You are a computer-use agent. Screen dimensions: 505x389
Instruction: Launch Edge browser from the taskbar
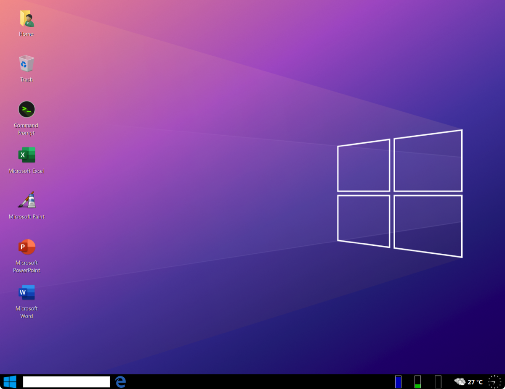click(120, 382)
